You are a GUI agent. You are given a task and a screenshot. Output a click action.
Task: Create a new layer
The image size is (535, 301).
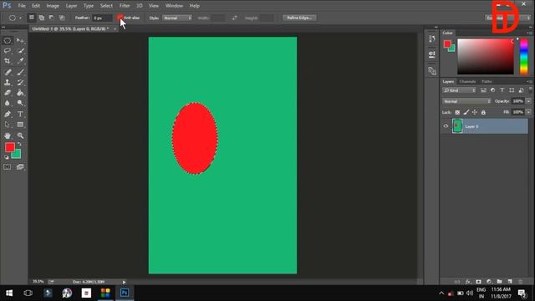(x=510, y=282)
